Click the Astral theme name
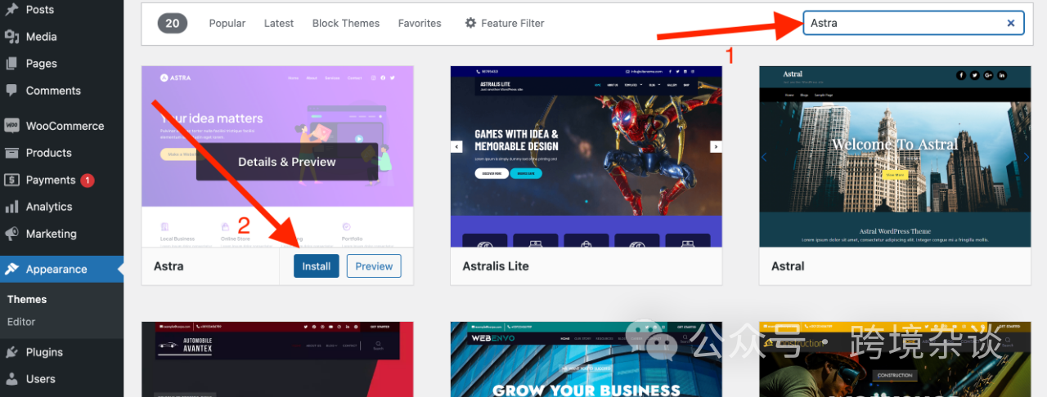1047x397 pixels. click(788, 266)
